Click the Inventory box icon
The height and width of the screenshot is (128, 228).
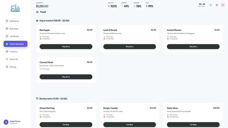pos(7,51)
